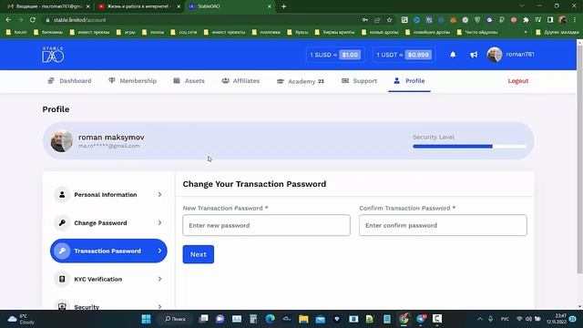Image resolution: width=583 pixels, height=328 pixels.
Task: Click the roman761 header avatar
Action: [x=494, y=55]
